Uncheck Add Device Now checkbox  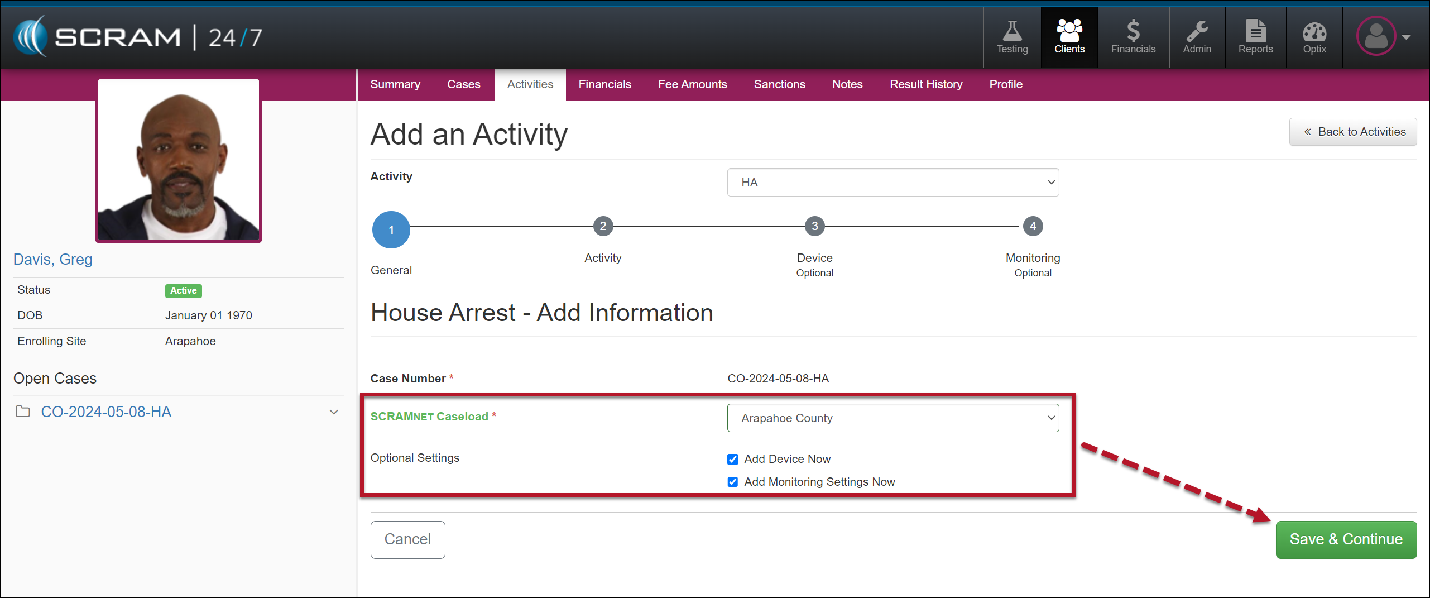coord(732,459)
